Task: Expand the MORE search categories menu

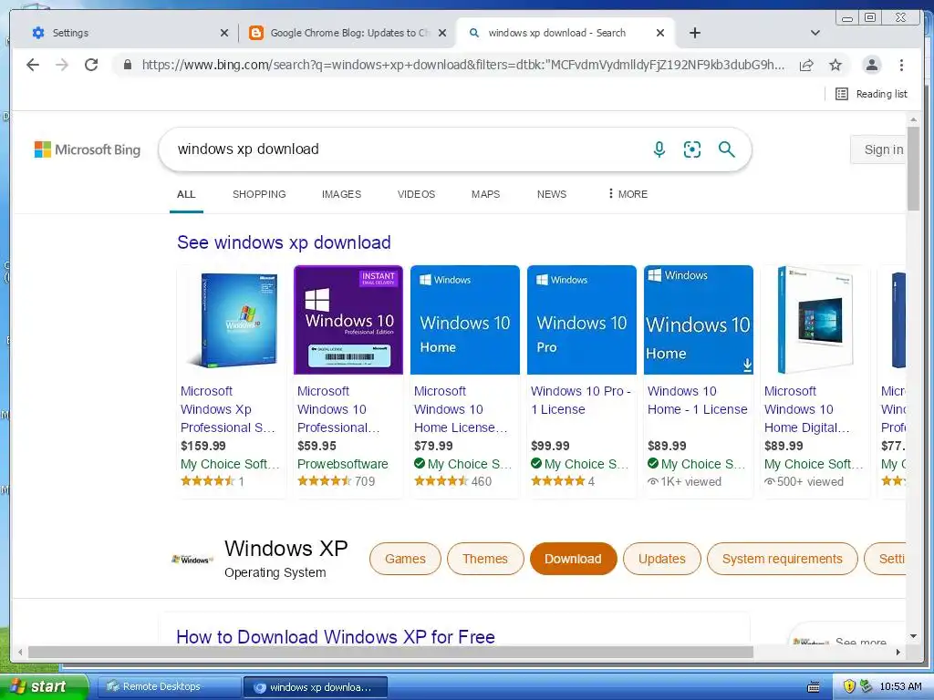Action: pyautogui.click(x=628, y=194)
